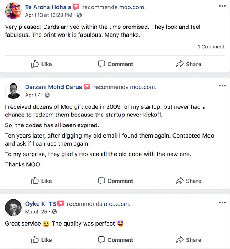Image resolution: width=230 pixels, height=249 pixels.
Task: Comment on Te Aroha Hohaia's review
Action: (115, 64)
